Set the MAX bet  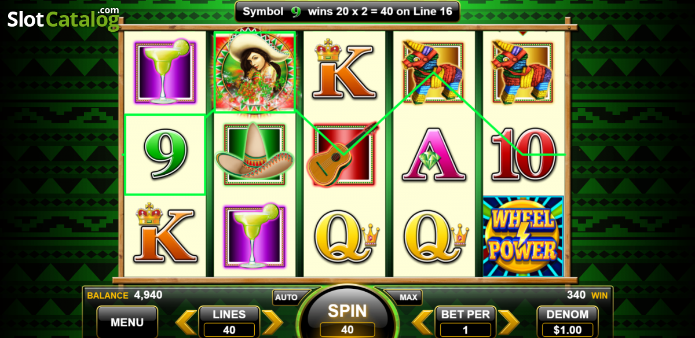(x=408, y=297)
